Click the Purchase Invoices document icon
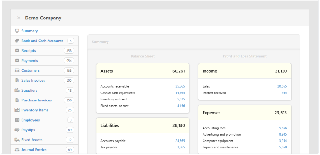 point(17,100)
